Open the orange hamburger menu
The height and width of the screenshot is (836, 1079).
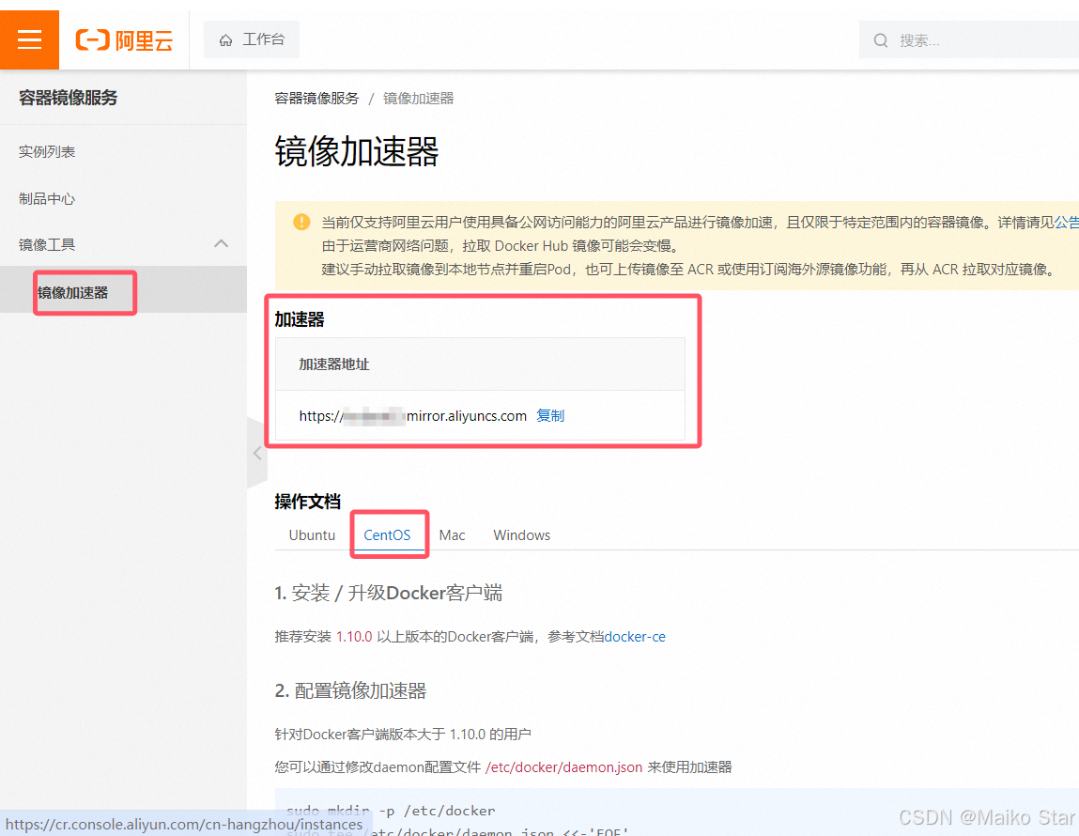click(x=30, y=39)
